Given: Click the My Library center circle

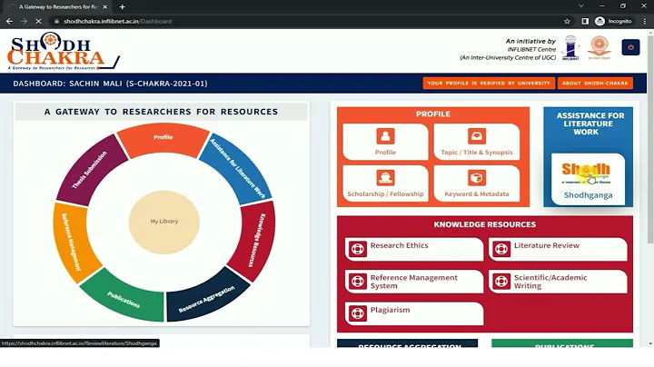Looking at the screenshot, I should (163, 222).
